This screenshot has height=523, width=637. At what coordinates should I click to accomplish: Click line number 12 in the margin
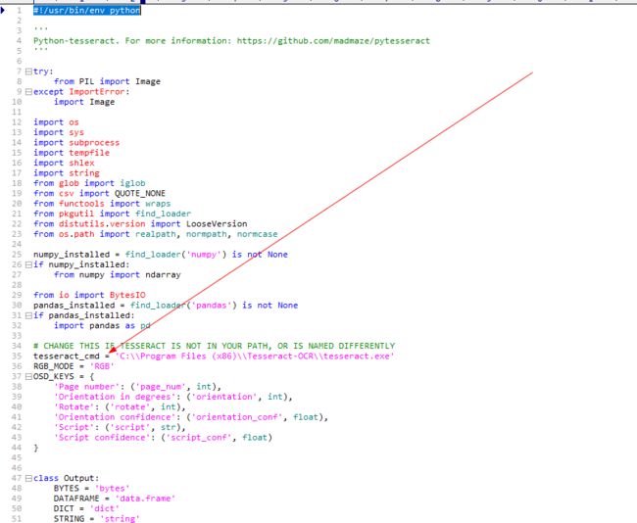[x=17, y=122]
